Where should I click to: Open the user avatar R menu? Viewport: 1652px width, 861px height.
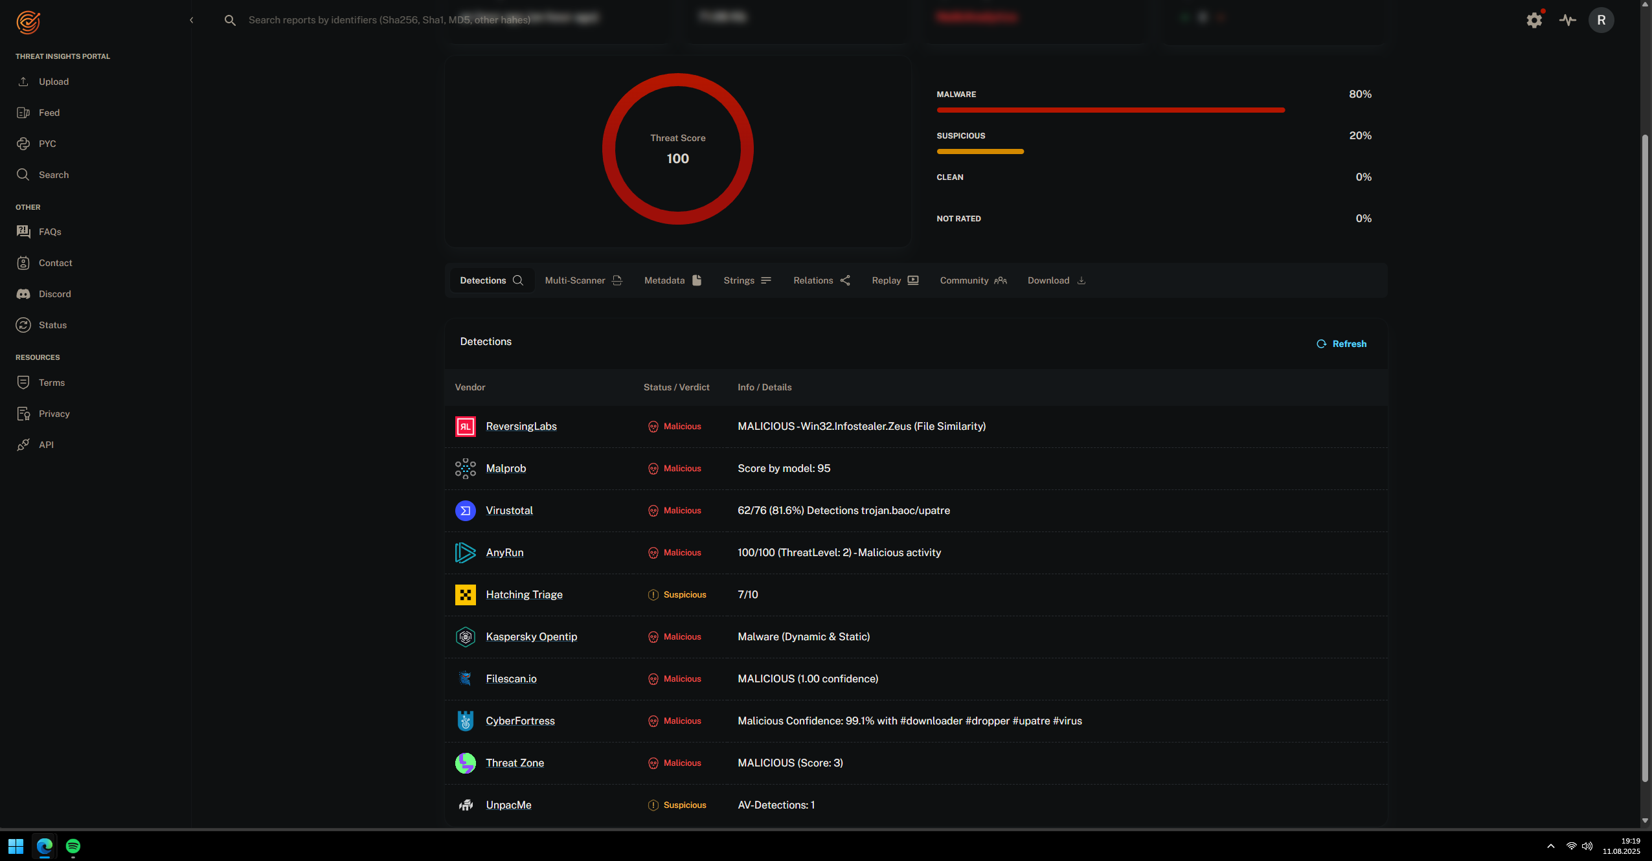1601,20
